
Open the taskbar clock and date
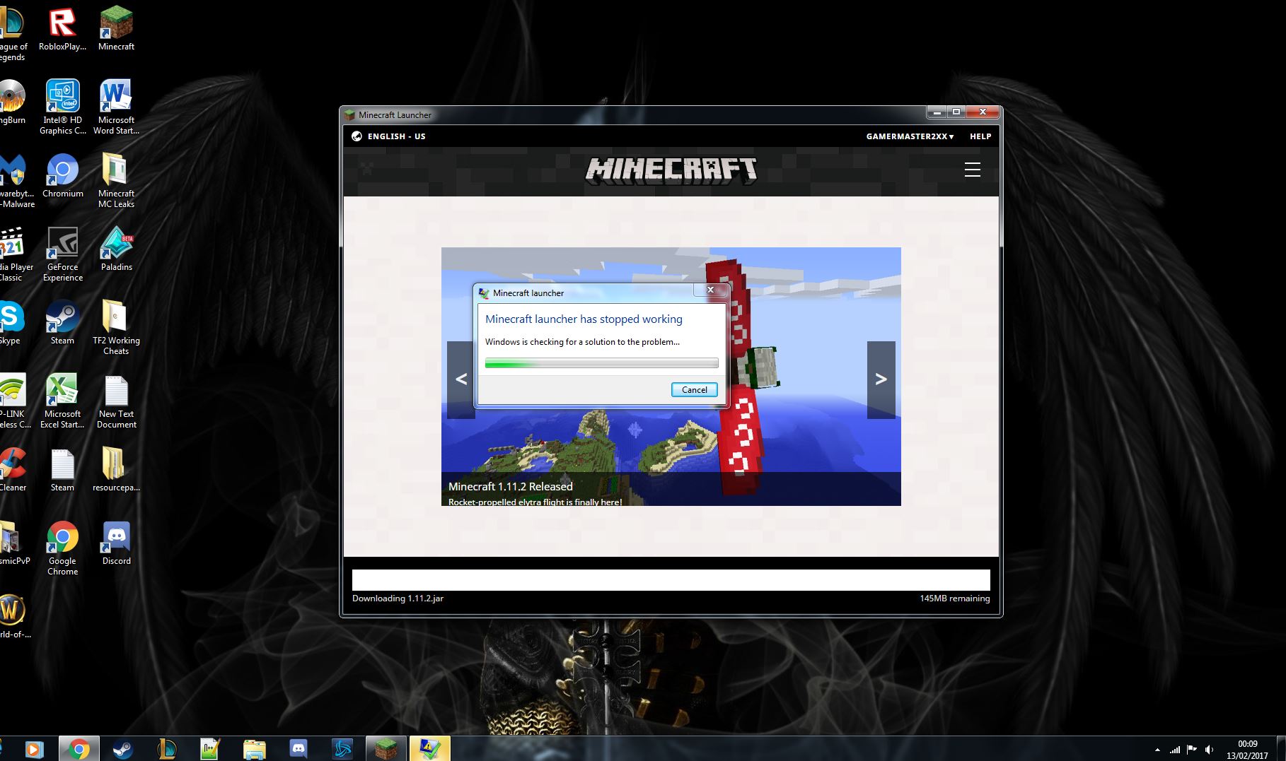click(x=1247, y=750)
